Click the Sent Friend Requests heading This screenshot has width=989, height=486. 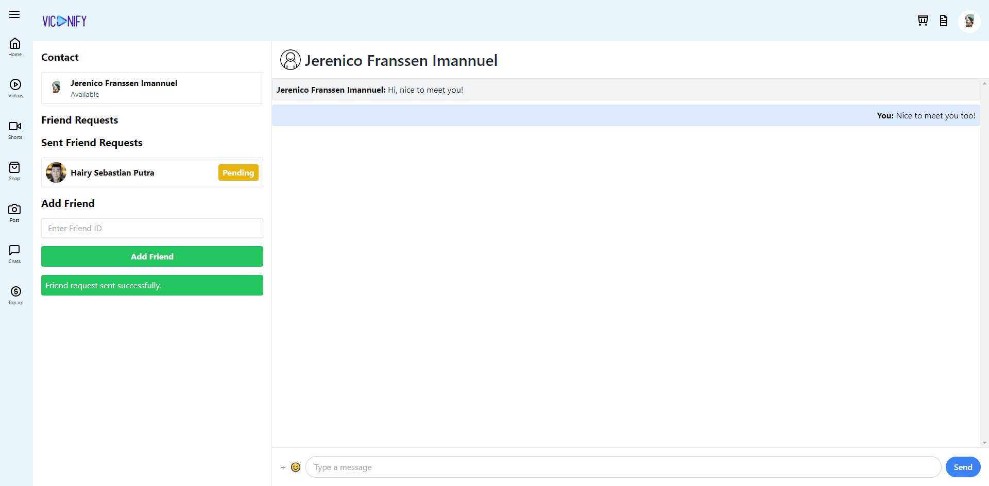[92, 143]
